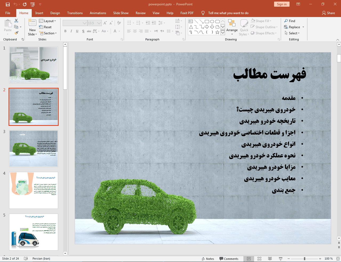The height and width of the screenshot is (262, 341).
Task: Toggle the Notes pane
Action: pyautogui.click(x=208, y=259)
